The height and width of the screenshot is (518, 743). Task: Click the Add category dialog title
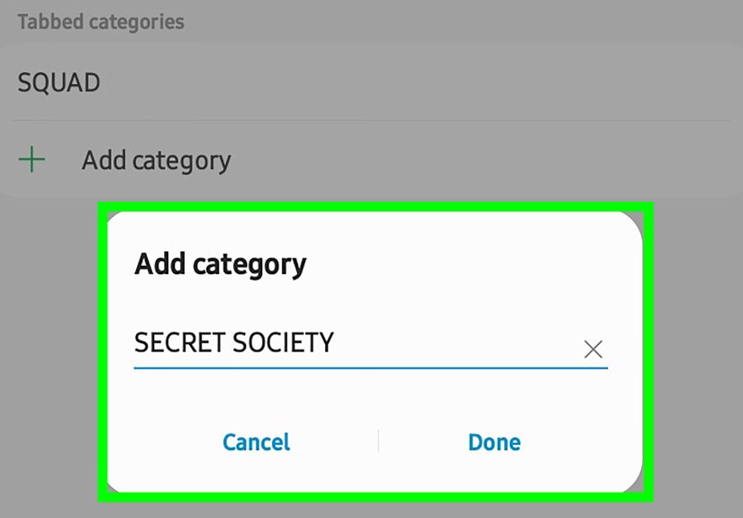221,264
